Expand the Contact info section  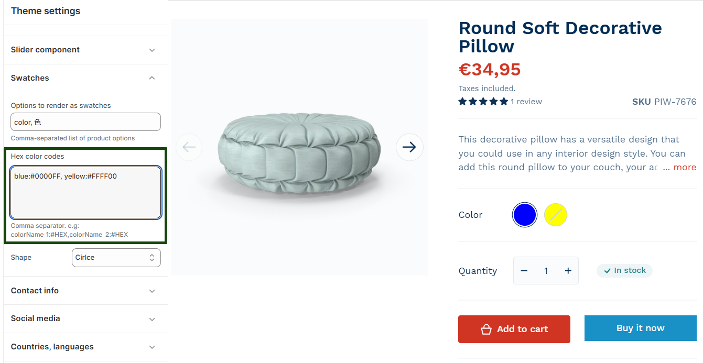tap(85, 291)
